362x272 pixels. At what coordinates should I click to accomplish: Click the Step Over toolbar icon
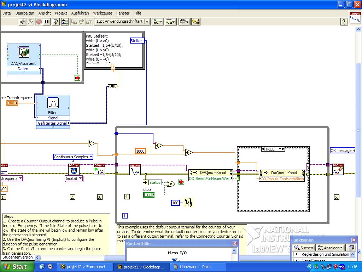pyautogui.click(x=81, y=22)
